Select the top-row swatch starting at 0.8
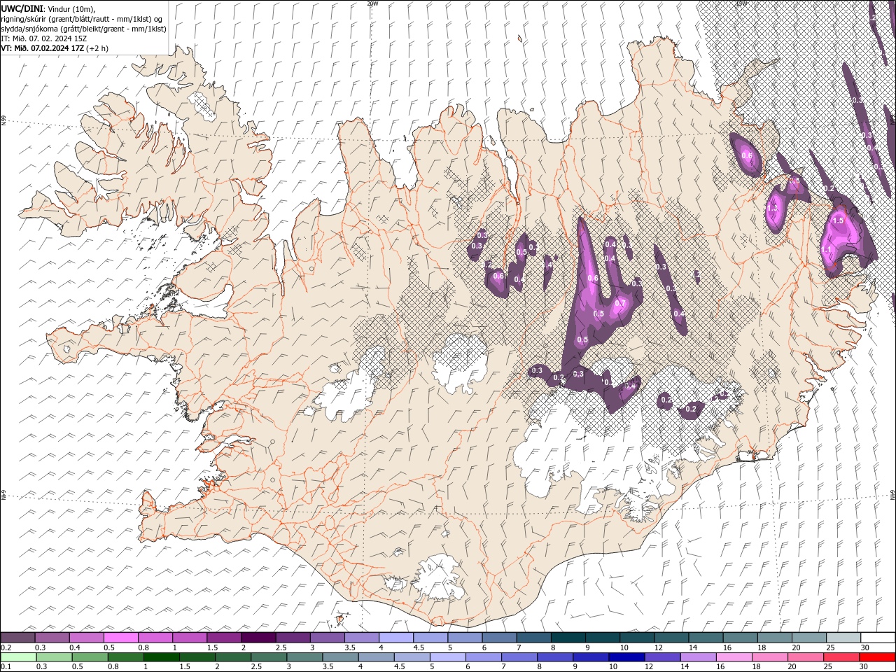 [155, 638]
